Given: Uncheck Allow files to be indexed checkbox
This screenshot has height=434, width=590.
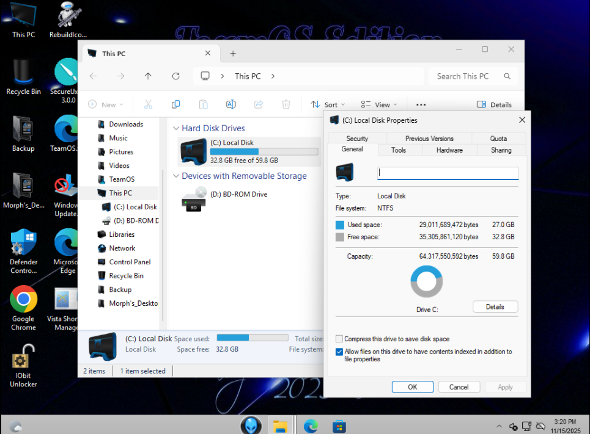Looking at the screenshot, I should pos(339,352).
